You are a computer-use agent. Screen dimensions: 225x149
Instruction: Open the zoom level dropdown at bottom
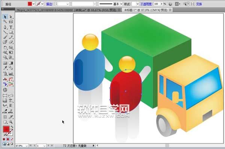point(27,146)
